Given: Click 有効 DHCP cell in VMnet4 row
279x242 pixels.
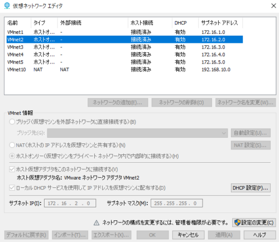Looking at the screenshot, I should [180, 55].
